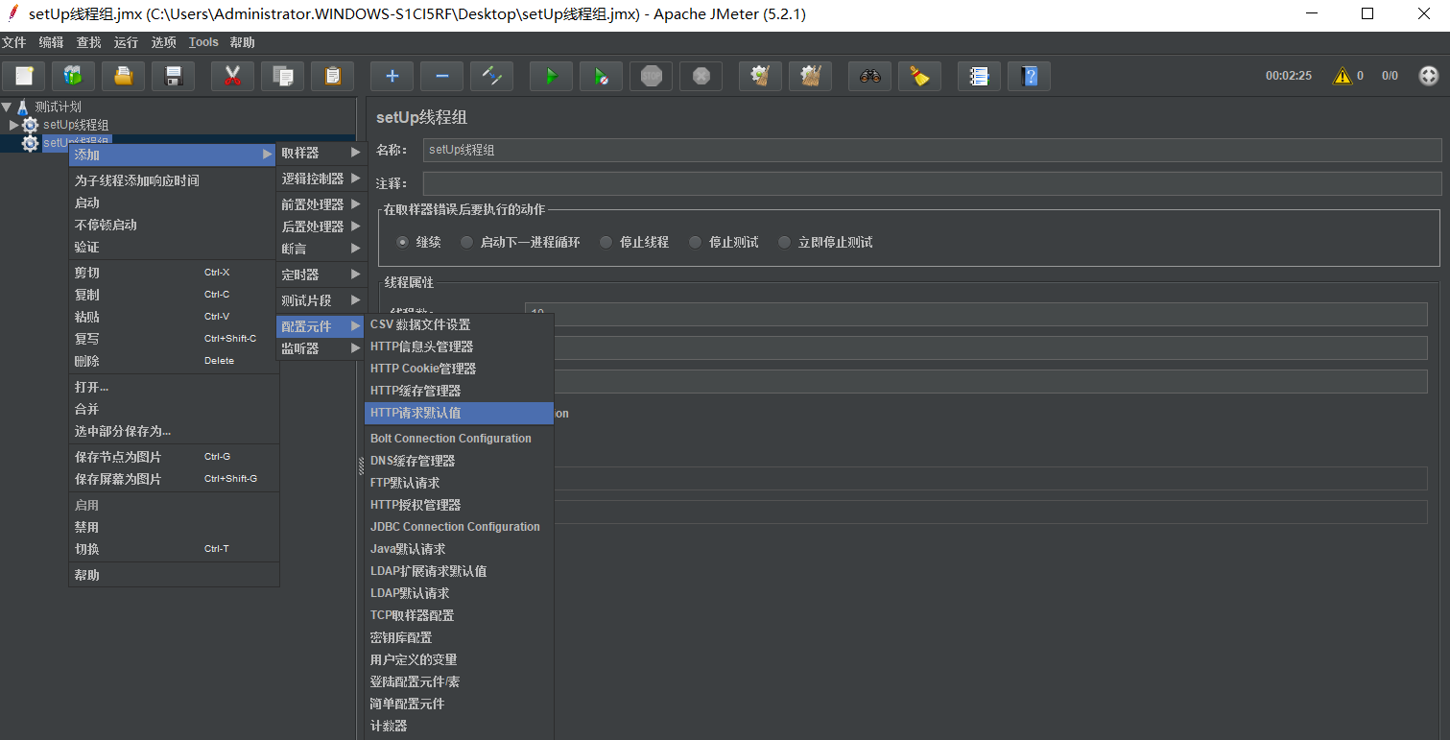This screenshot has width=1450, height=740.
Task: Expand the 定时器 submenu
Action: coord(321,275)
